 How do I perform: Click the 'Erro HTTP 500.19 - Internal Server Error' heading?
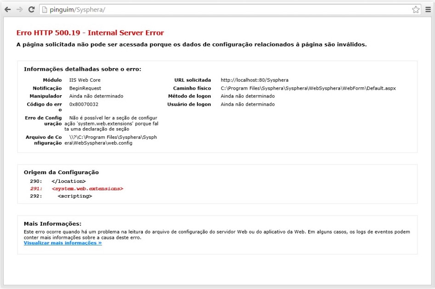[x=90, y=33]
